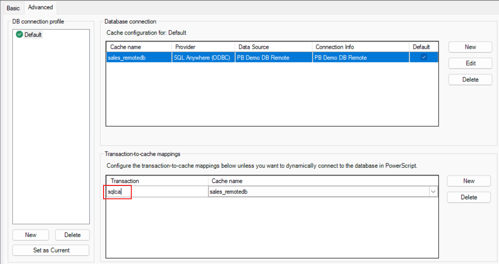Delete the selected DB connection profile
This screenshot has width=499, height=264.
pos(72,235)
